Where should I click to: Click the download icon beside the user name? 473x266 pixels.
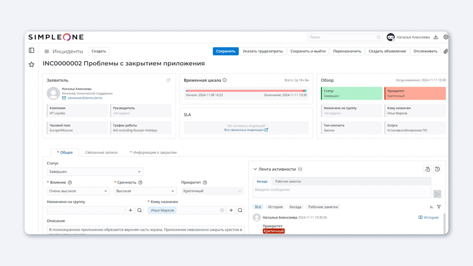(x=436, y=37)
